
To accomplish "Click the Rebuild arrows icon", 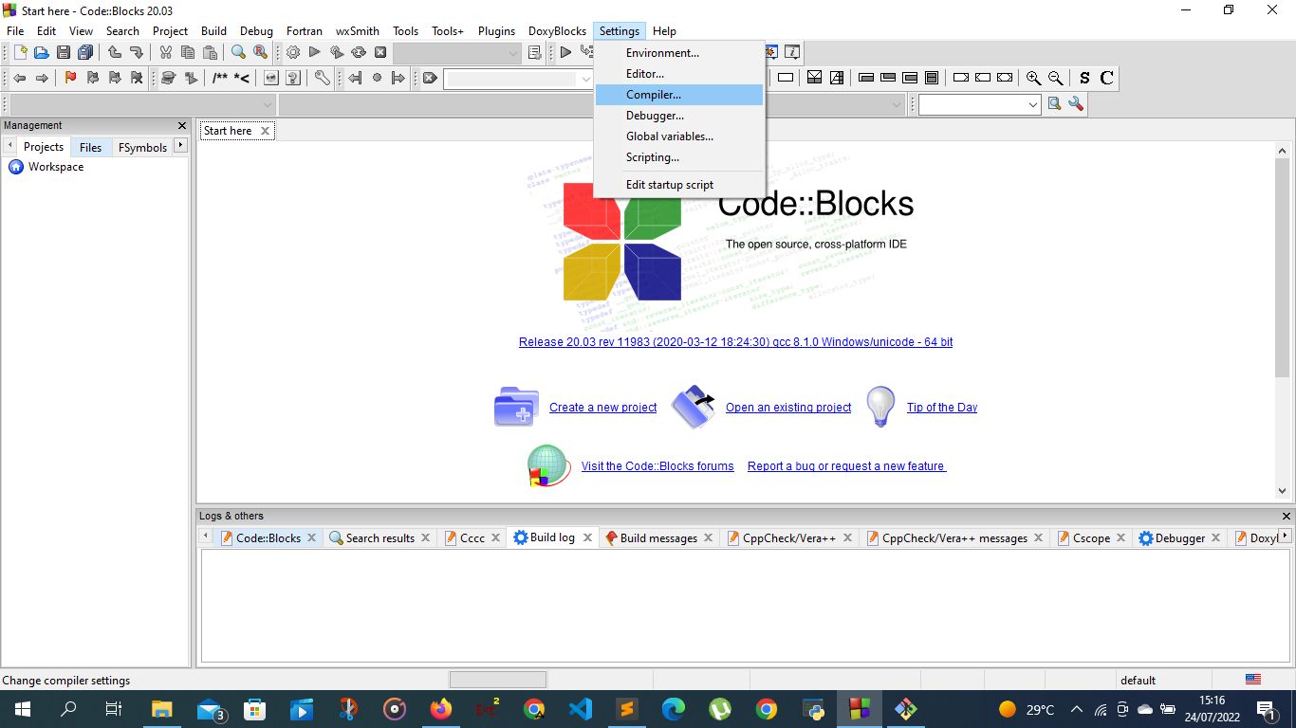I will pos(359,52).
